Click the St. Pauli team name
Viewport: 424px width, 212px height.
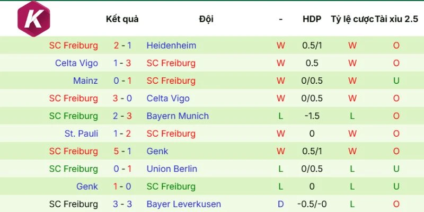(x=81, y=134)
